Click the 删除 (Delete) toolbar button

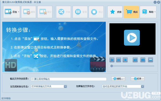28,12
